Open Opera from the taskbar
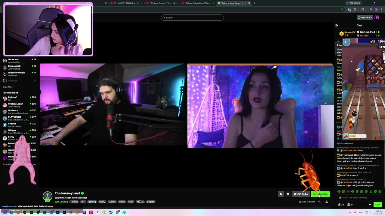This screenshot has height=216, width=385. [x=78, y=212]
